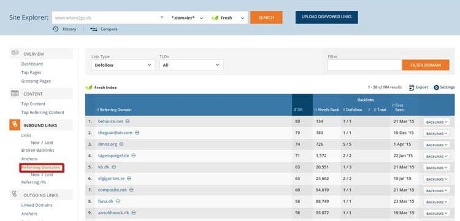The width and height of the screenshot is (460, 221).
Task: Open Broken Backlinks in the sidebar
Action: (x=37, y=150)
